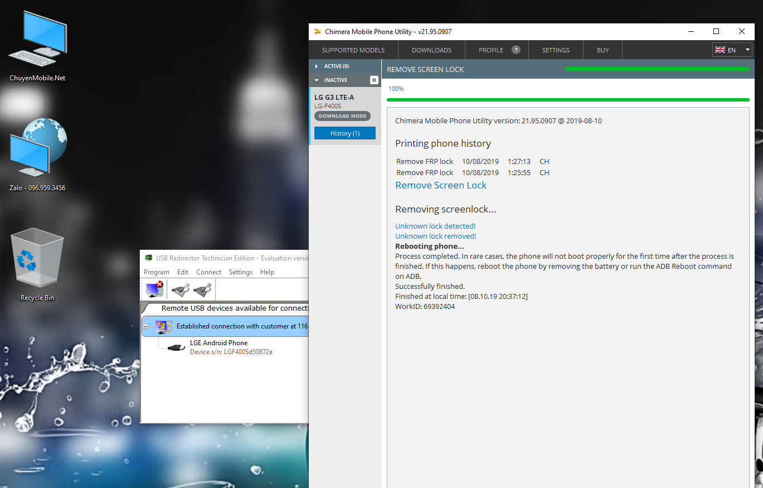The image size is (763, 488).
Task: Click the 'Process completed' paragraph in the log
Action: click(x=565, y=266)
